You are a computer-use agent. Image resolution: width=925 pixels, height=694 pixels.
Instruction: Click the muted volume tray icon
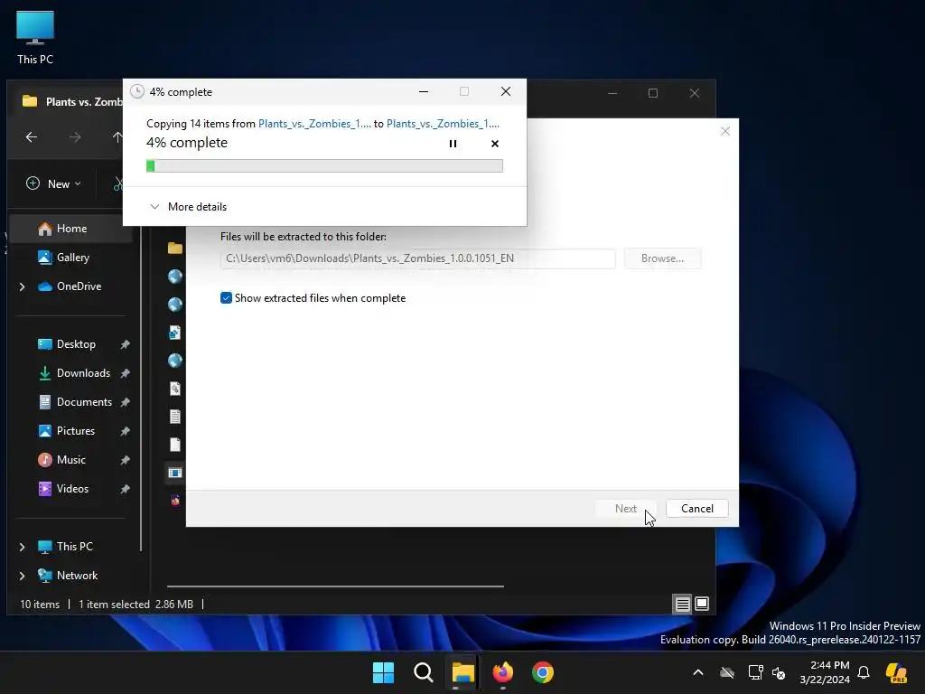779,672
